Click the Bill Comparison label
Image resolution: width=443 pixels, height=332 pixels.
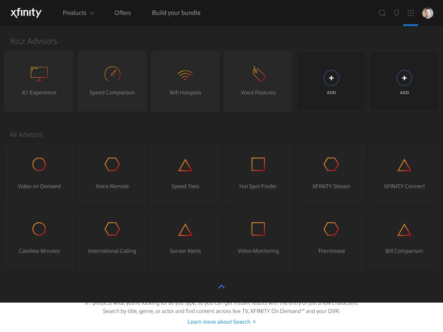(x=404, y=251)
